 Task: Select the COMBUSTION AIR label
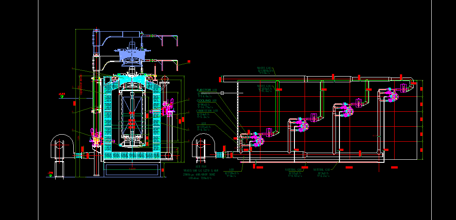coord(207,111)
